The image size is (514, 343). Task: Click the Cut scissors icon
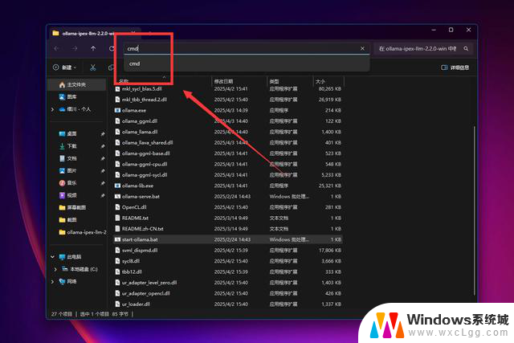pos(93,67)
